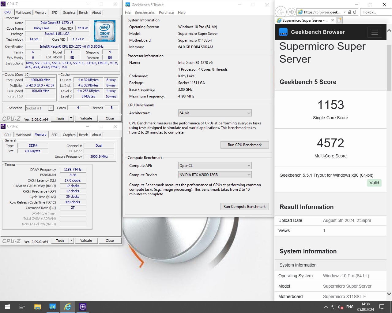Click Close in top CPU-Z window
The image size is (392, 313).
click(x=110, y=118)
